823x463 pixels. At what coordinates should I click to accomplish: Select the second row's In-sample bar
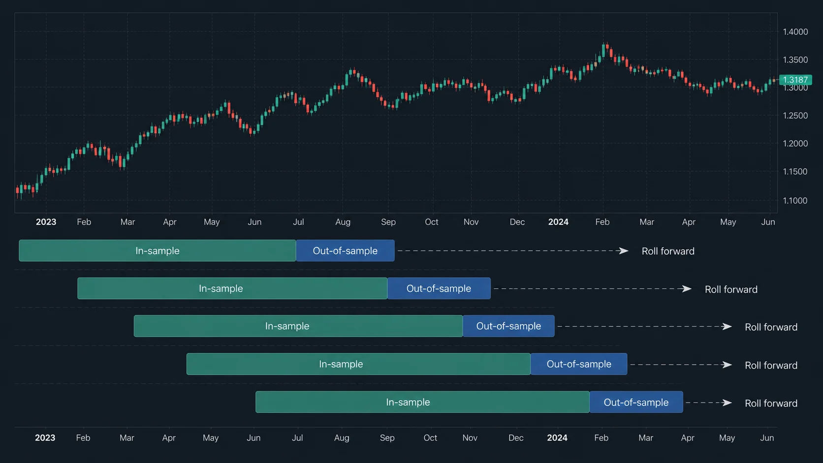[x=232, y=288]
